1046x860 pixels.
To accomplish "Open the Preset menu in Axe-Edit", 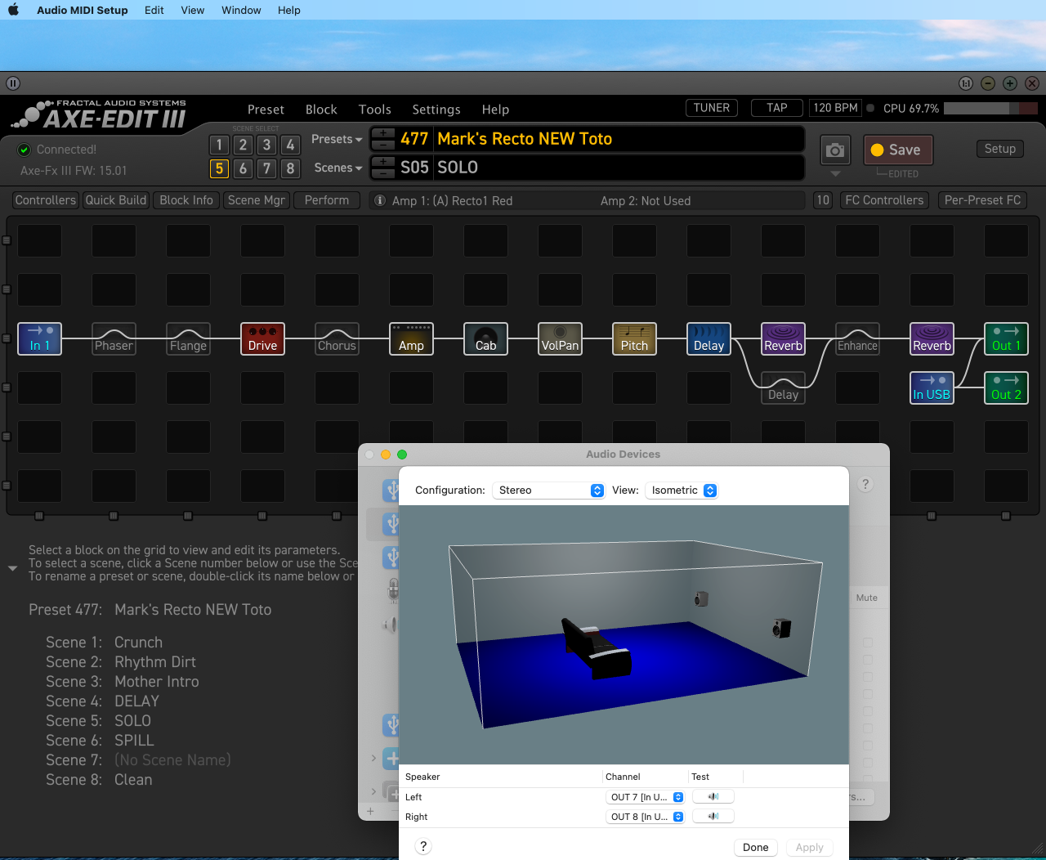I will (x=266, y=110).
